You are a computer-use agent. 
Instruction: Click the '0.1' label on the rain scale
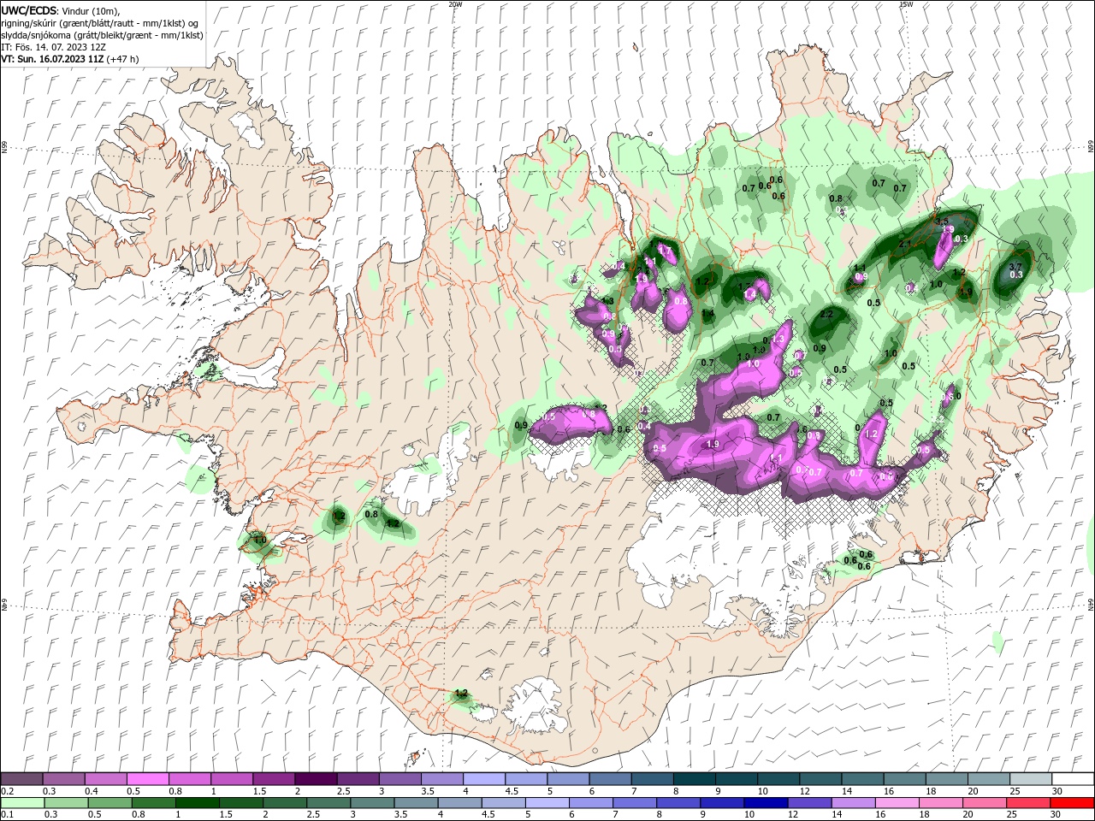(8, 815)
